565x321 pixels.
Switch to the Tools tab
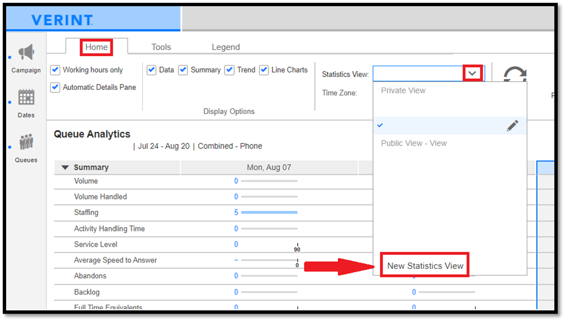pyautogui.click(x=161, y=47)
